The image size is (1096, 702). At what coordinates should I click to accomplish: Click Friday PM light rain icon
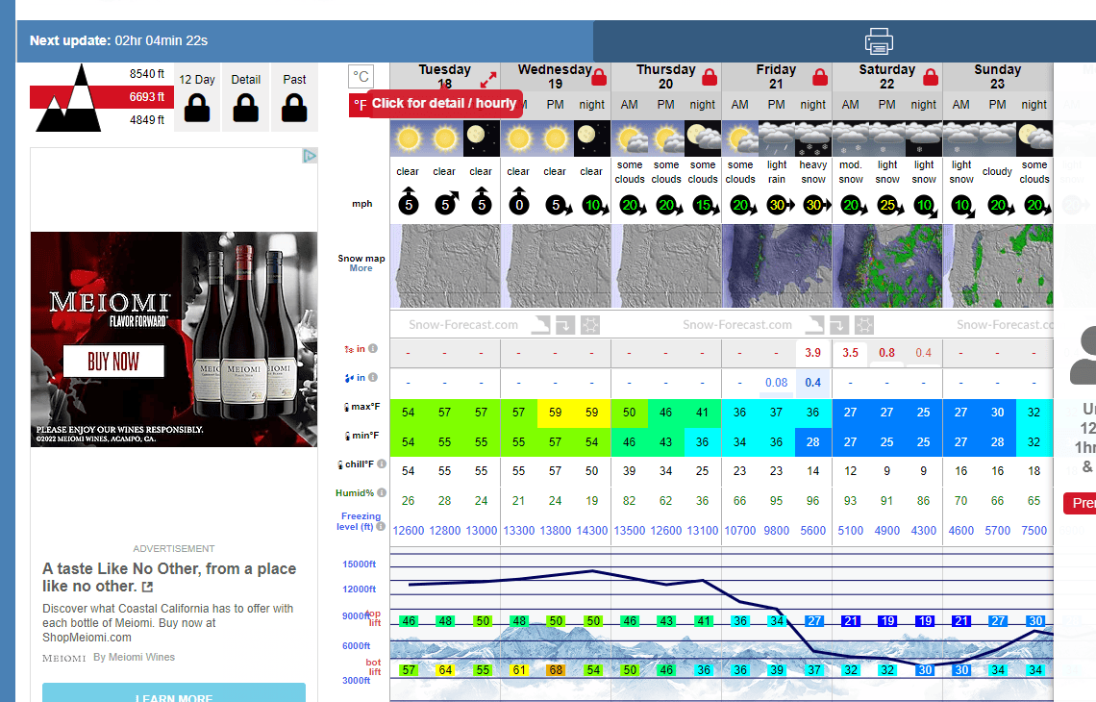click(x=777, y=138)
